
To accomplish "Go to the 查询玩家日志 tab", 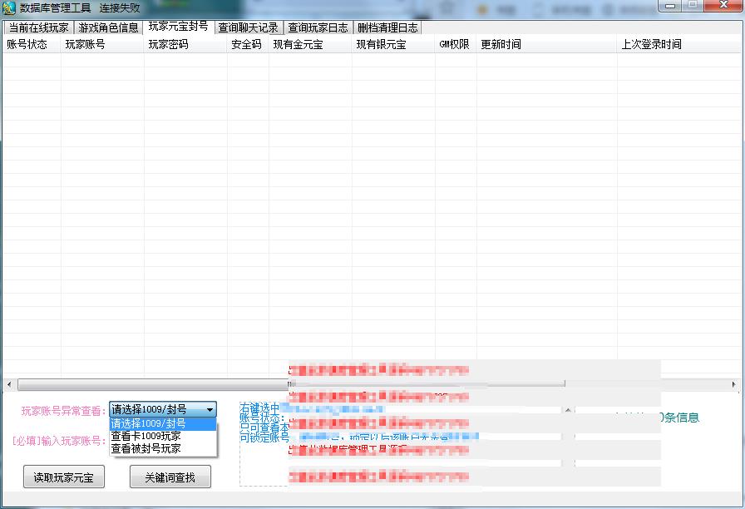I will tap(318, 27).
